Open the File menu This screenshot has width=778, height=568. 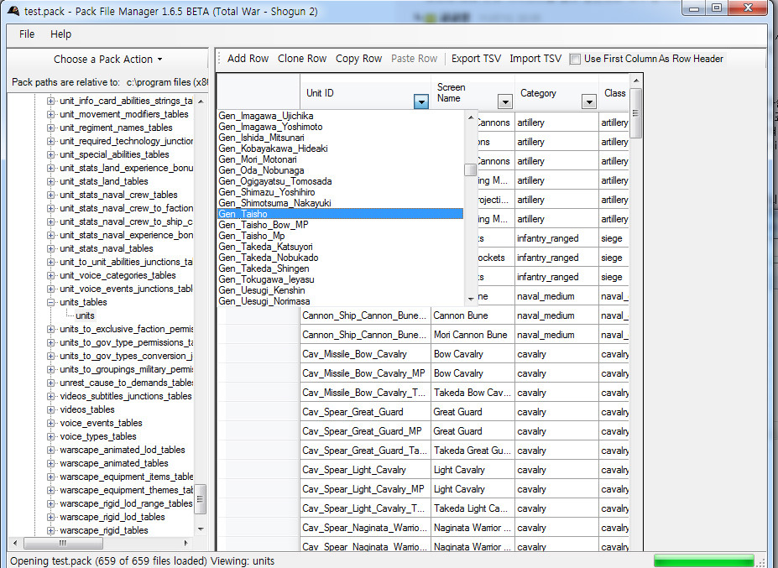coord(27,34)
